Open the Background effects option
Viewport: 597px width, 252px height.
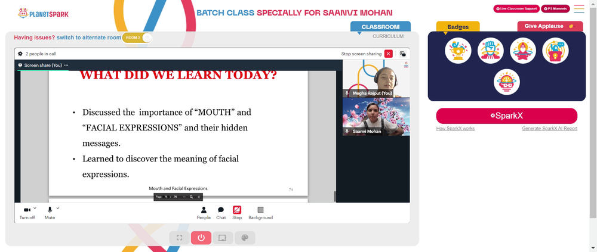(260, 213)
